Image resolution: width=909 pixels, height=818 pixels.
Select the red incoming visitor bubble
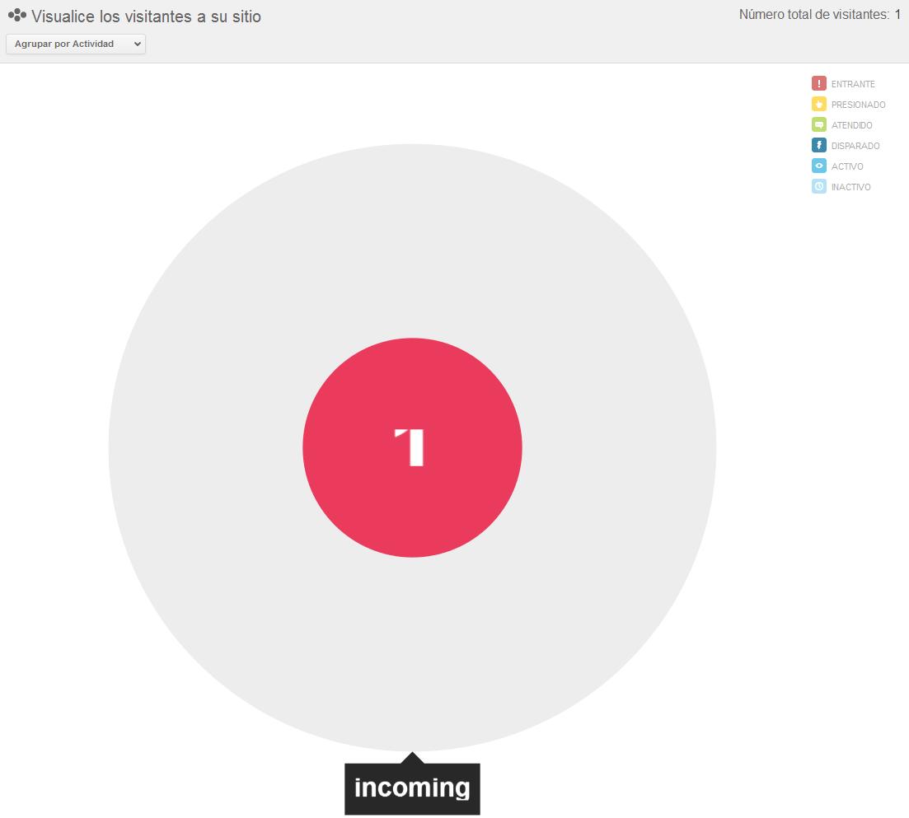pos(412,447)
